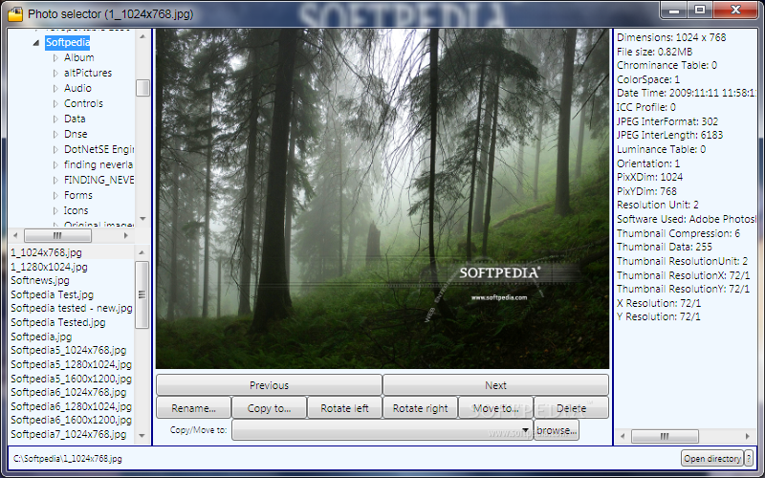Click the Photo selector title bar icon

(15, 13)
